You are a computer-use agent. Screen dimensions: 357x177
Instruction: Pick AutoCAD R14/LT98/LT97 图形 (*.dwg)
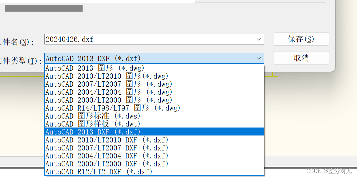(x=154, y=108)
